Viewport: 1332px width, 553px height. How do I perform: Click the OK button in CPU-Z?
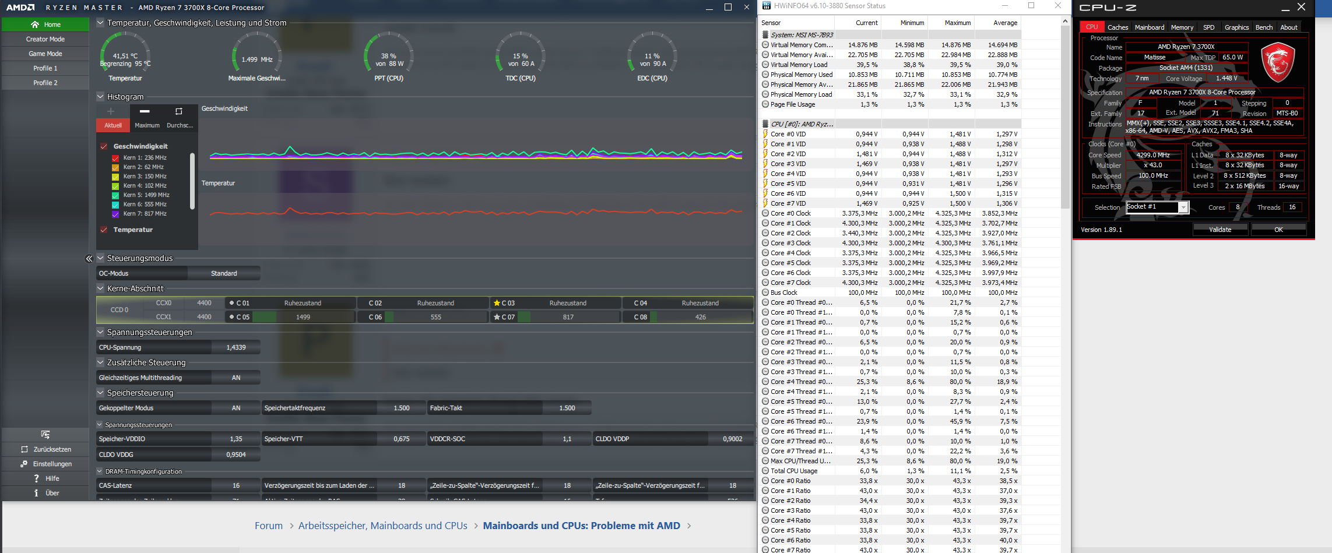(x=1278, y=230)
